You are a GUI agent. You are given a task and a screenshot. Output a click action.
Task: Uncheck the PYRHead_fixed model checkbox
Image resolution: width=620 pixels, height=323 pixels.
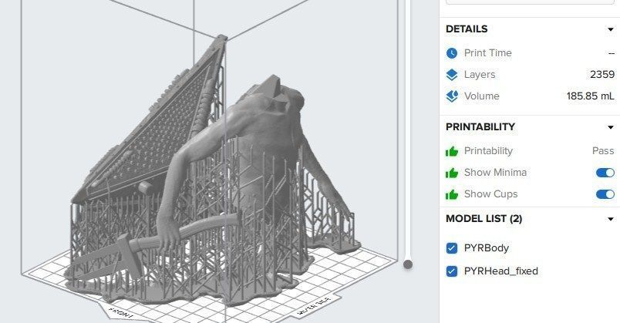coord(452,271)
